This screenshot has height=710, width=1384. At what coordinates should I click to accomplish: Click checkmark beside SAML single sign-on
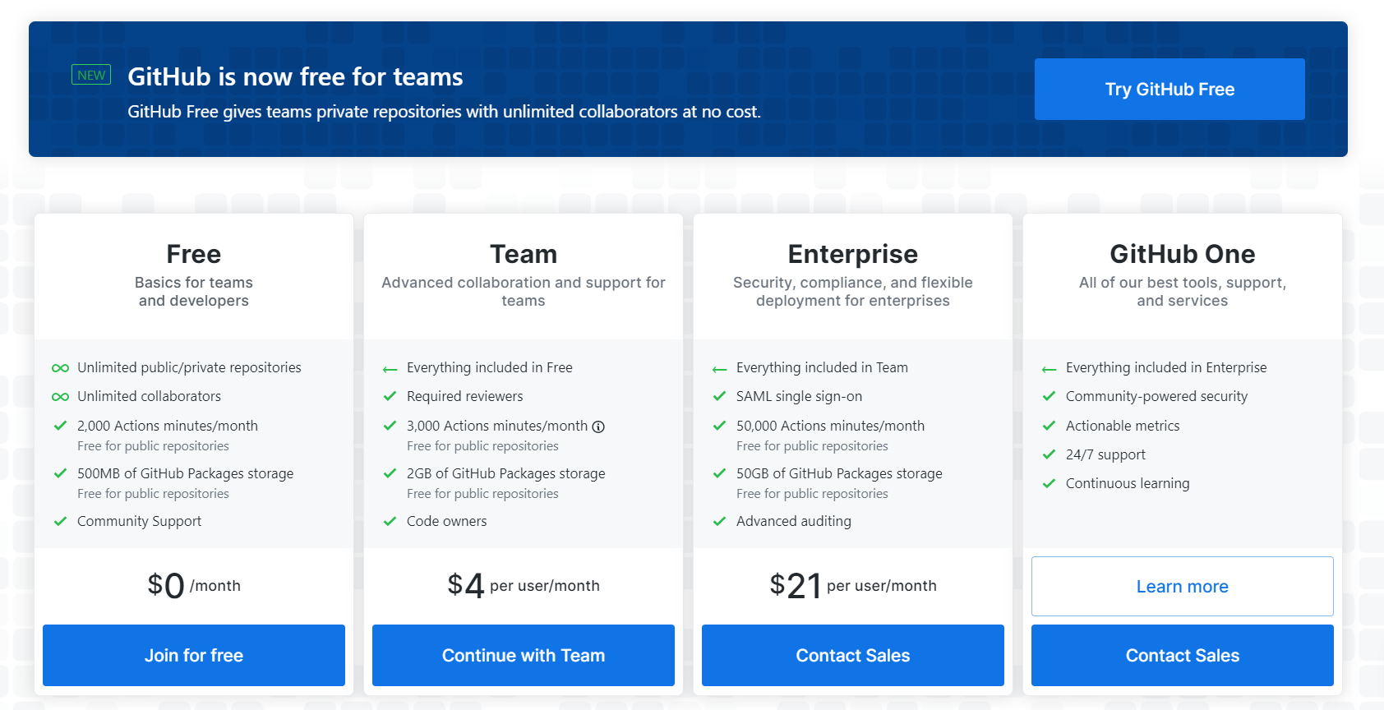tap(719, 396)
